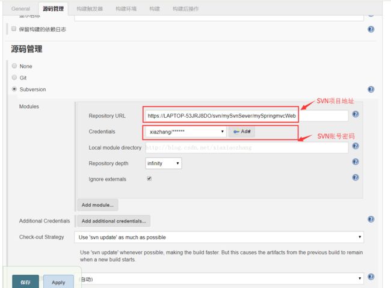Open the Credentials dropdown showing xiazhang

coord(186,132)
